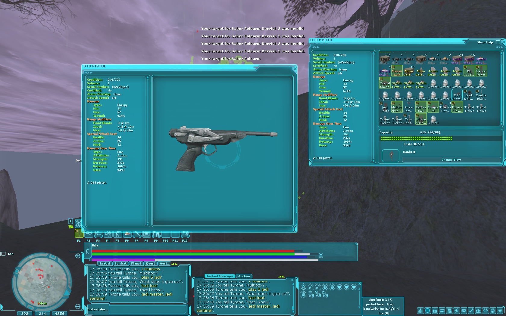Open the lightning bolt commands icon

pyautogui.click(x=457, y=310)
